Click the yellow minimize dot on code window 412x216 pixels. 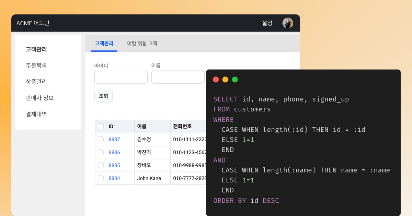(x=225, y=80)
